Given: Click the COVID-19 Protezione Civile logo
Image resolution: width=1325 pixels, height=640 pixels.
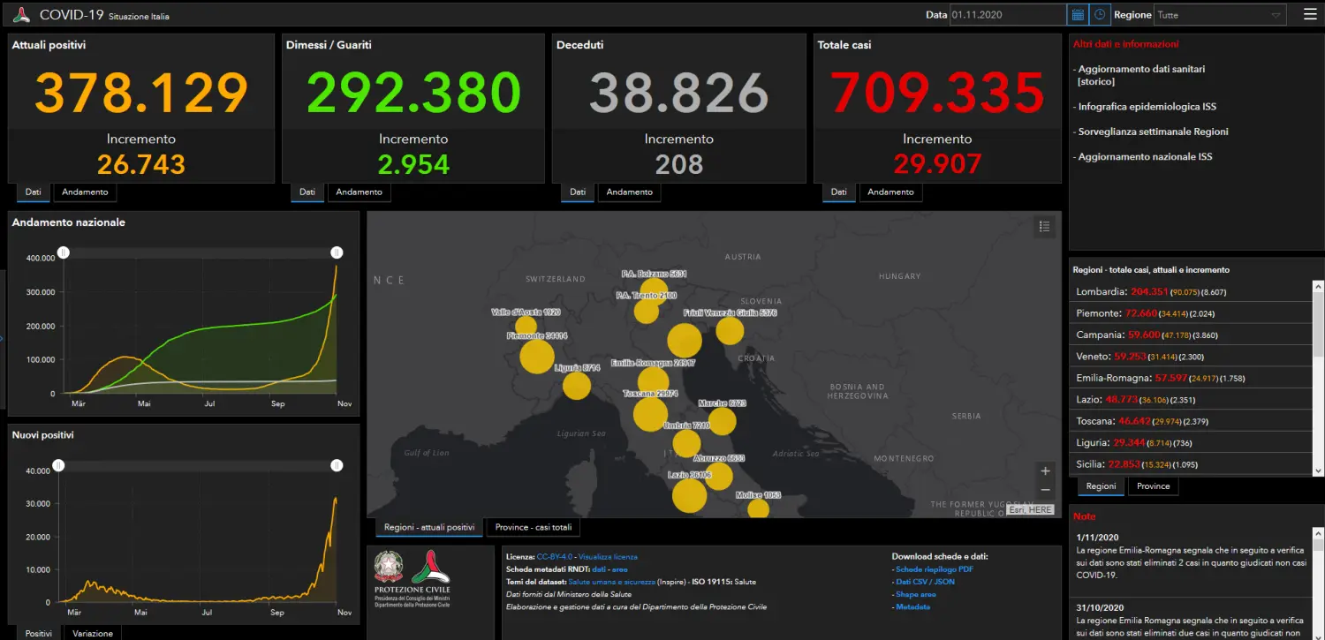Looking at the screenshot, I should (x=21, y=14).
